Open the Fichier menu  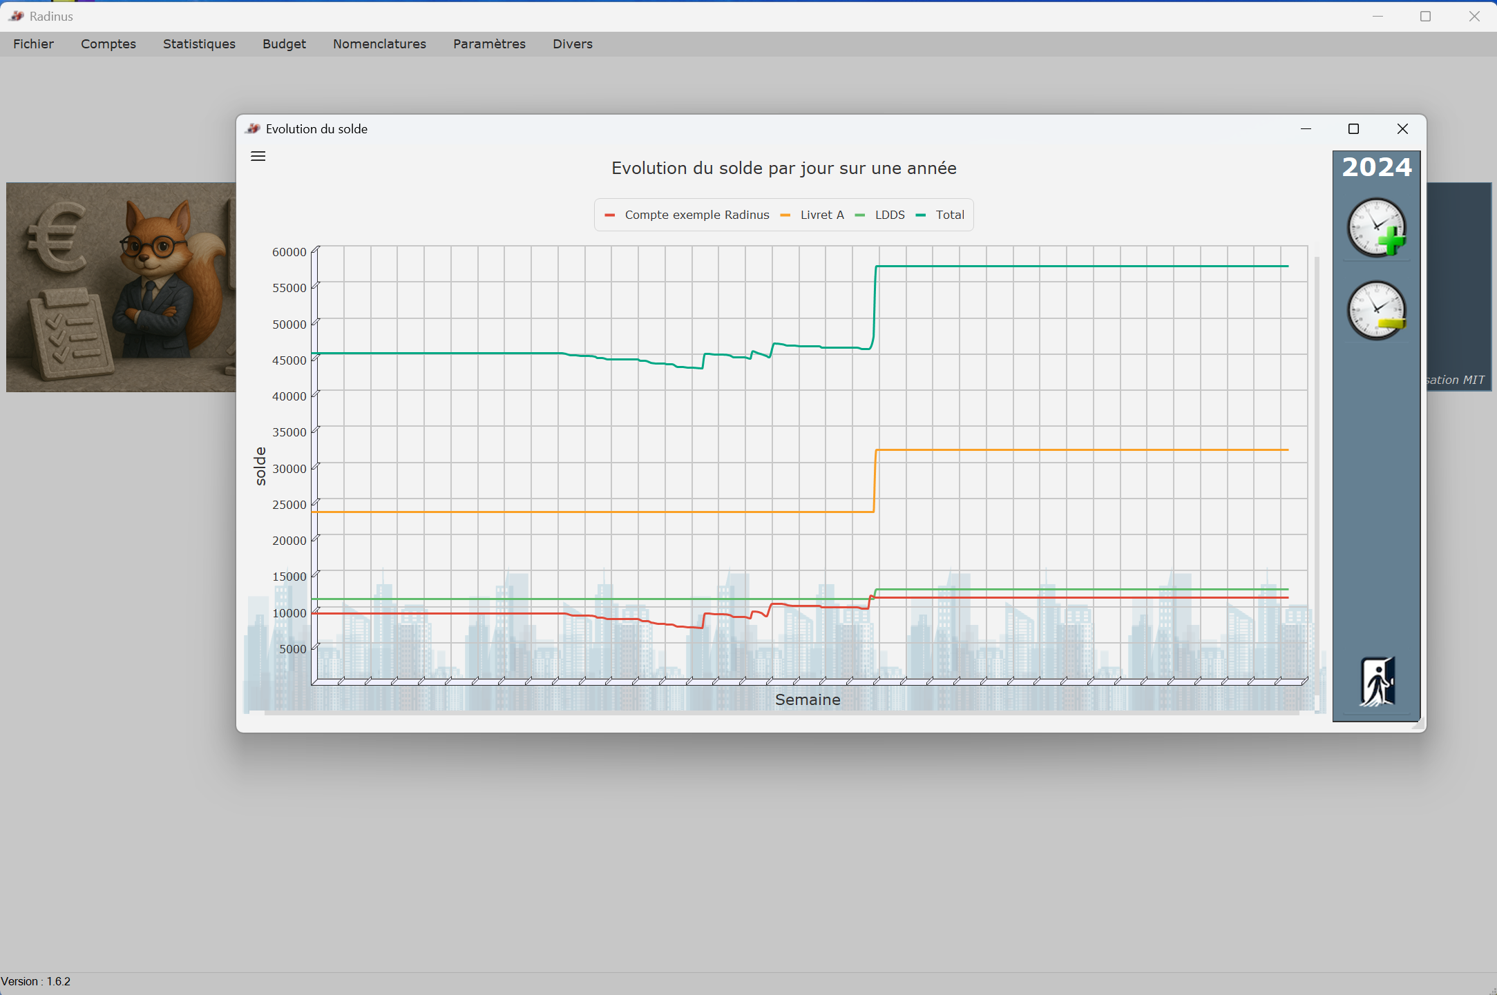[x=33, y=44]
